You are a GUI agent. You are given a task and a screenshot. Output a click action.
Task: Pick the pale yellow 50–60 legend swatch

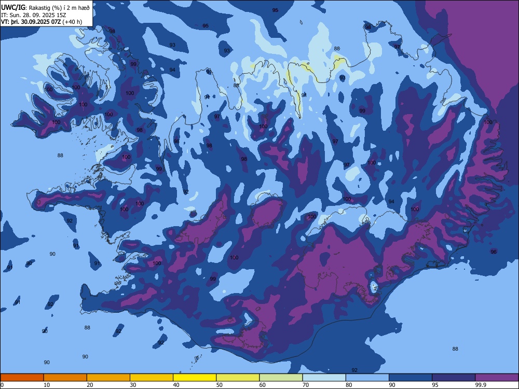click(238, 378)
